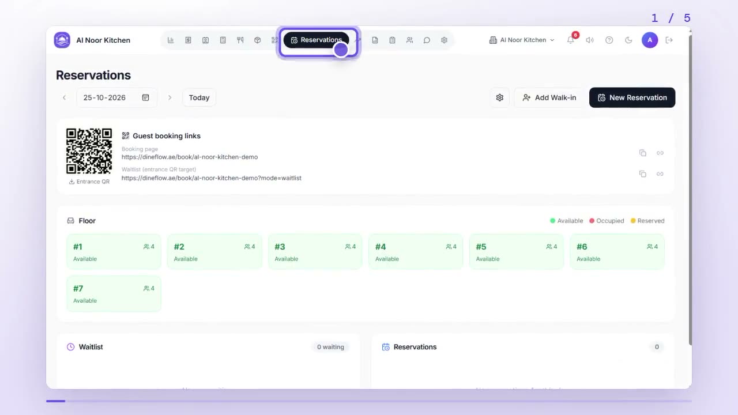Open the calculator nav icon
The width and height of the screenshot is (738, 415).
tap(223, 40)
